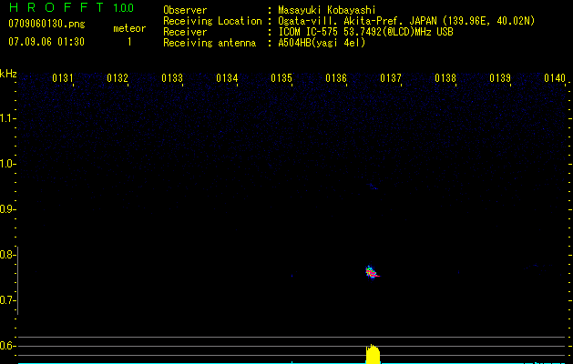Click the colored meteor echo on the spectrogram
The width and height of the screenshot is (573, 364).
pyautogui.click(x=372, y=272)
